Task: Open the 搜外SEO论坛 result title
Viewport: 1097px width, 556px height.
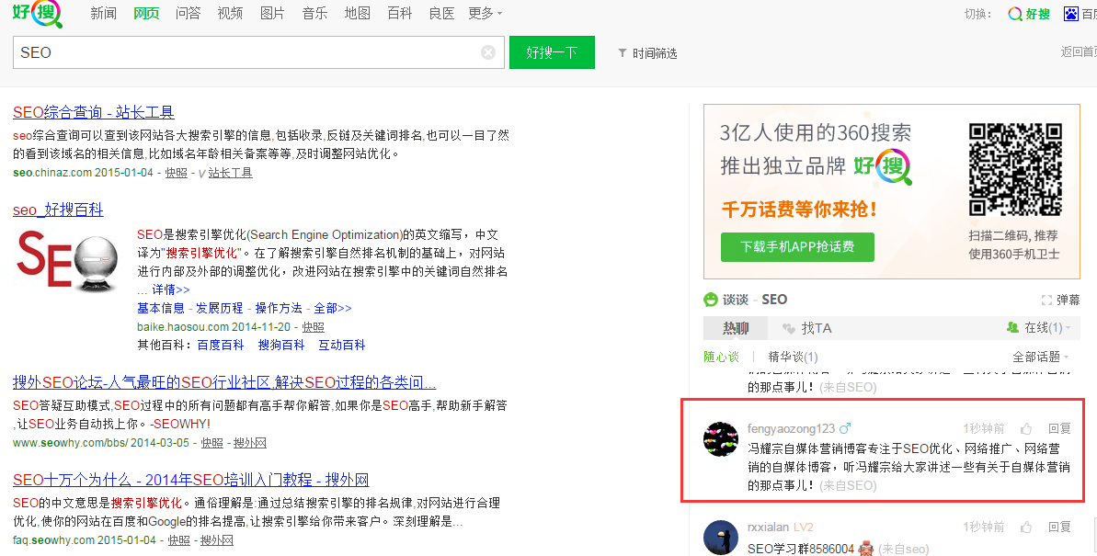Action: tap(224, 382)
